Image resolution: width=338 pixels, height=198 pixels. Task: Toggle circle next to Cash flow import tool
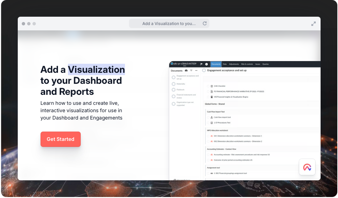[208, 118]
